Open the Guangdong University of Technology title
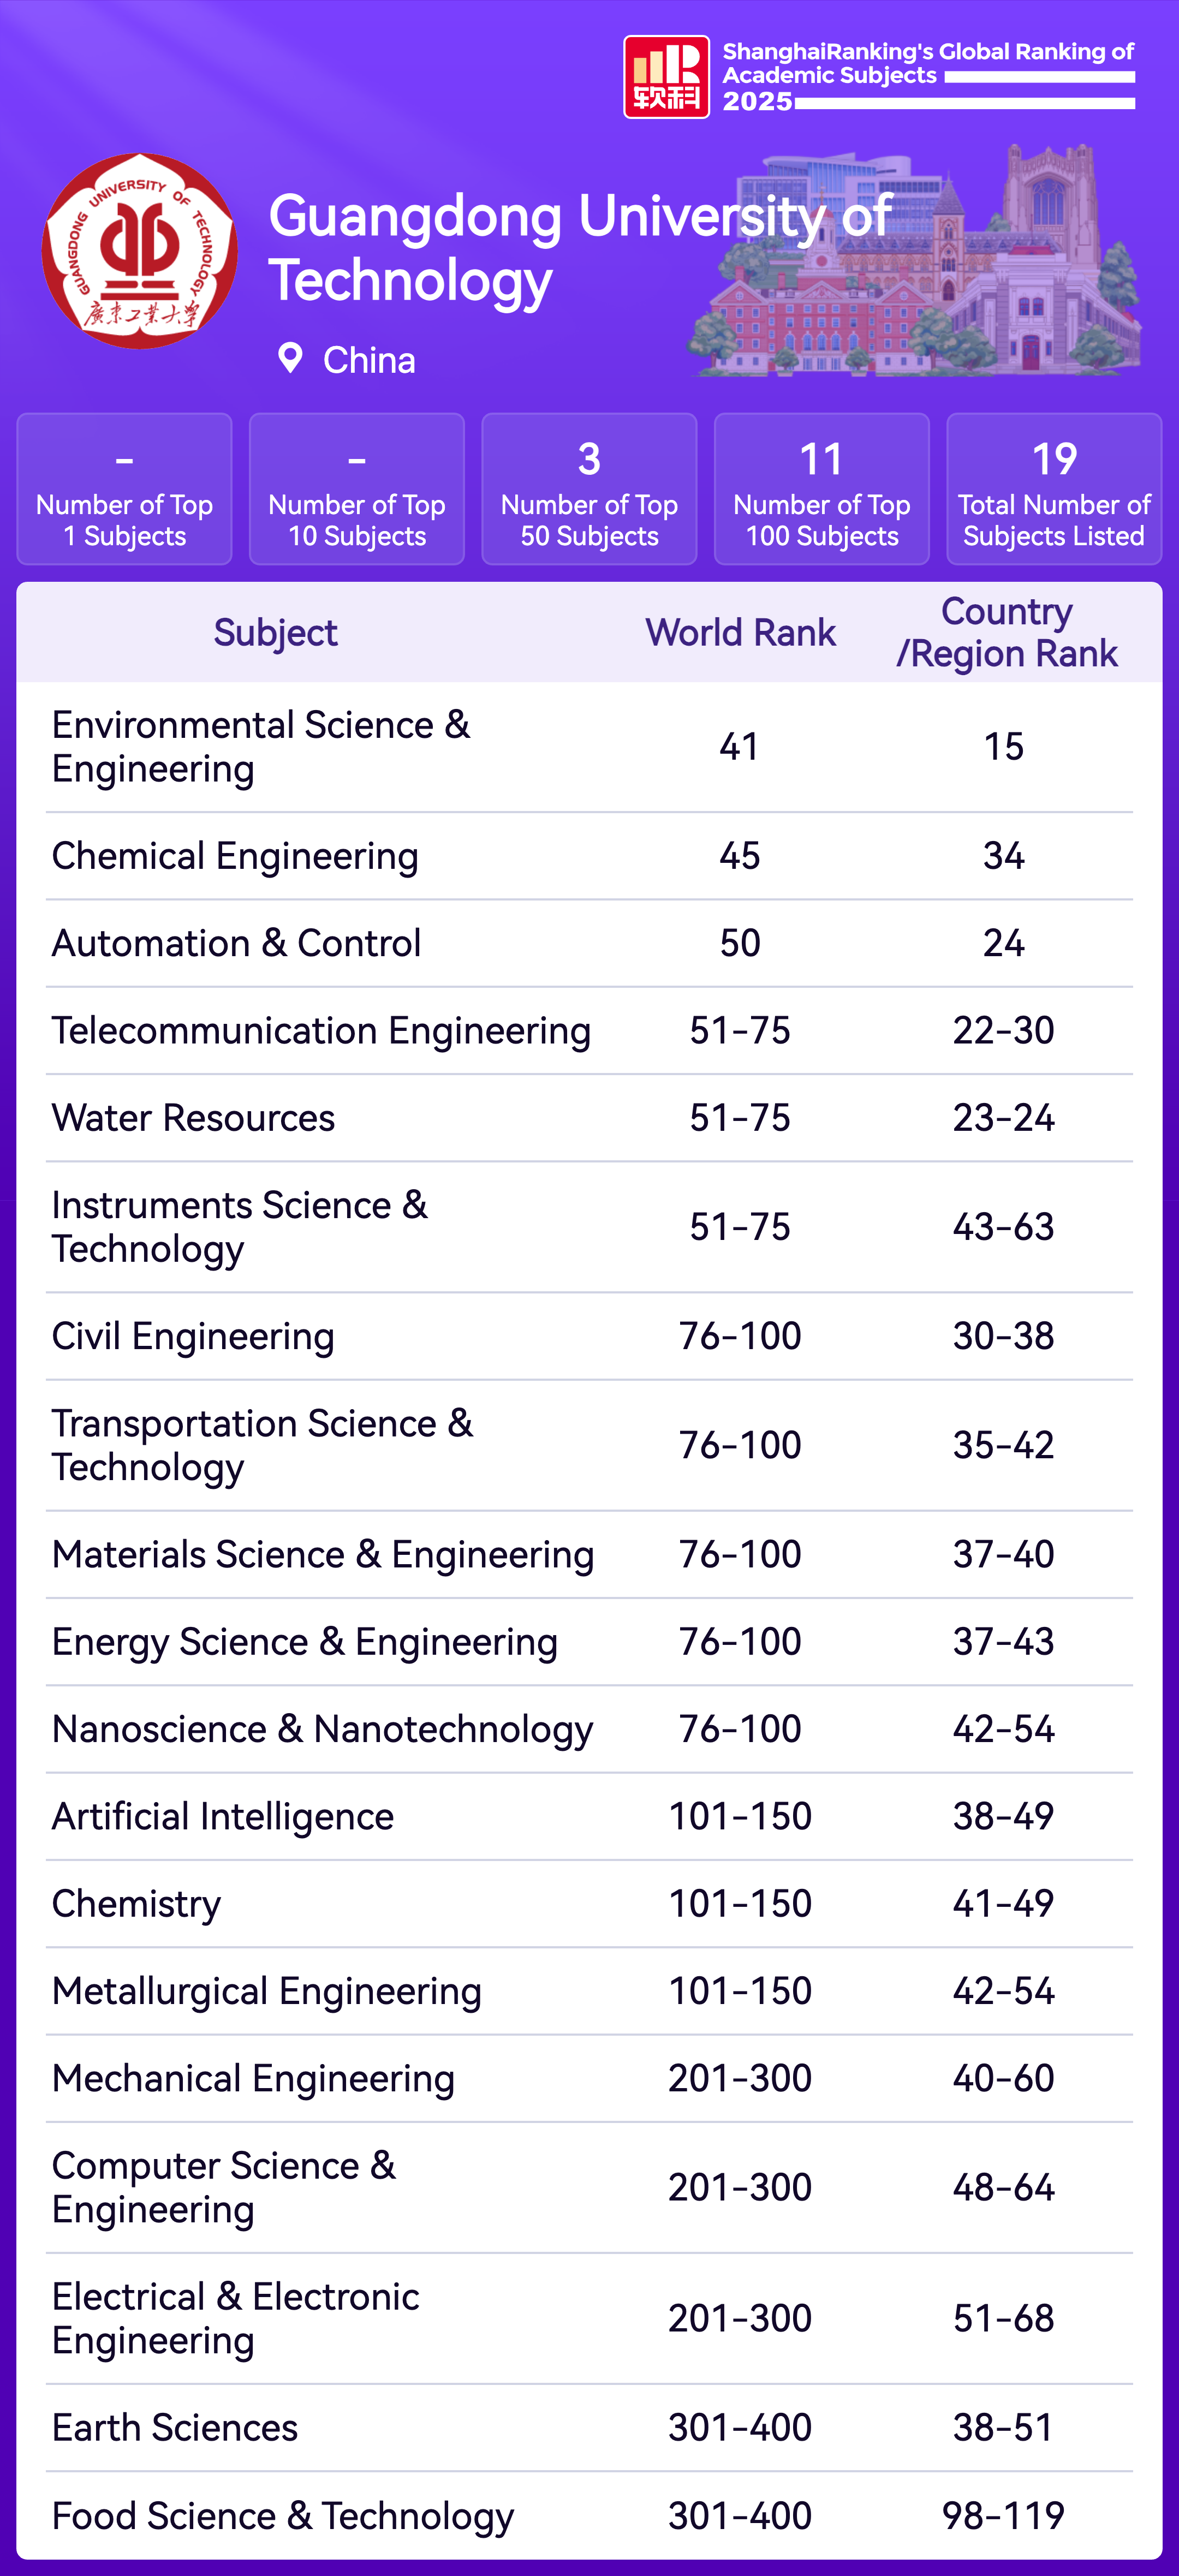1179x2576 pixels. pos(579,248)
